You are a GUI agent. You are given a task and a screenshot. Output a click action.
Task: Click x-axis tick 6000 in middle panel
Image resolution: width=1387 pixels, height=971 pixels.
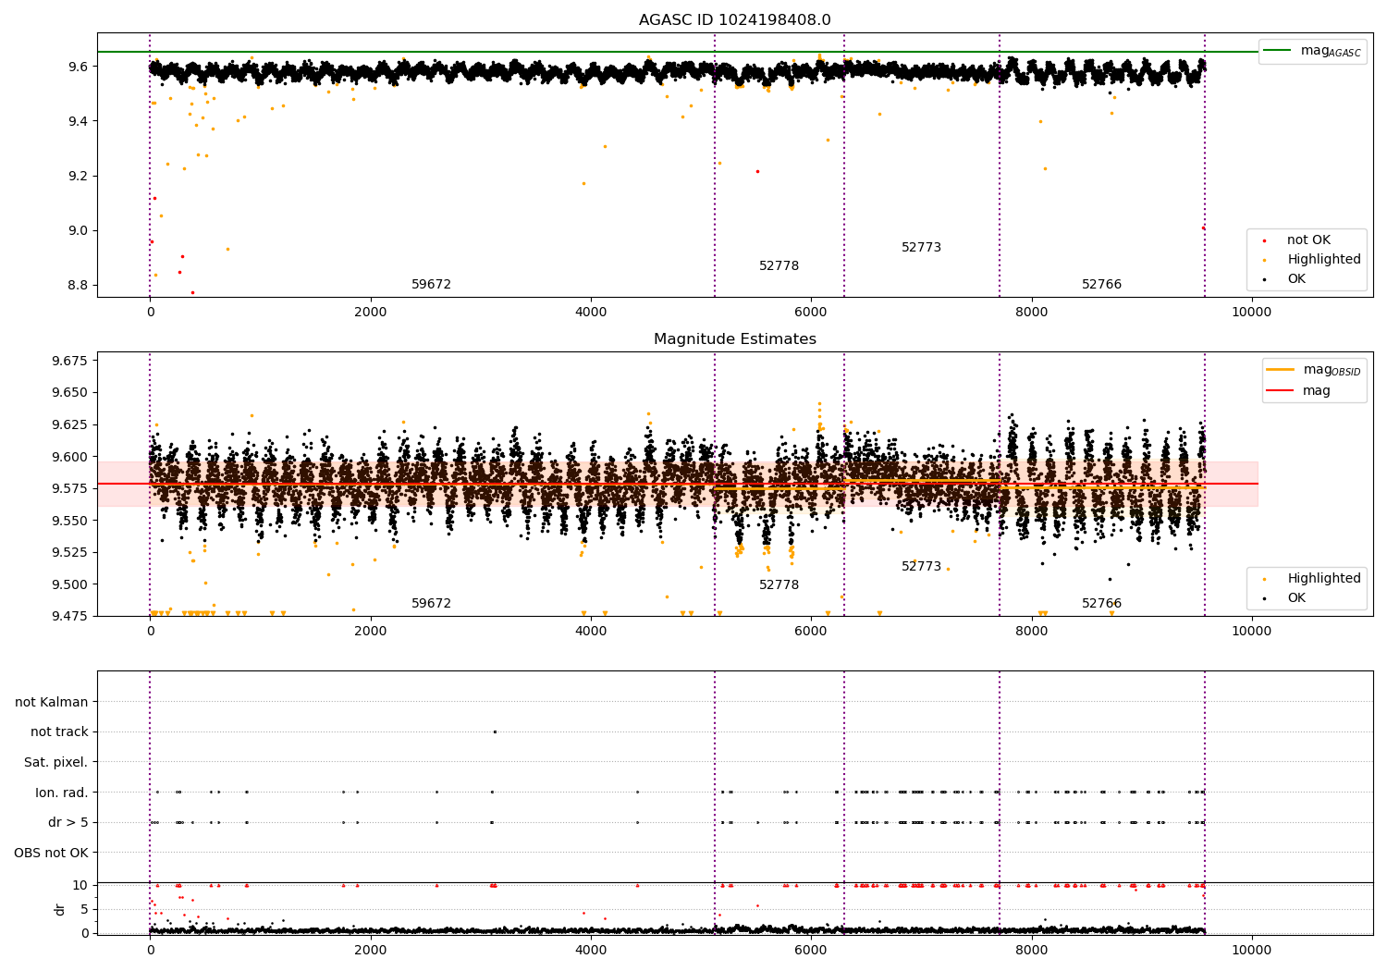(x=811, y=632)
